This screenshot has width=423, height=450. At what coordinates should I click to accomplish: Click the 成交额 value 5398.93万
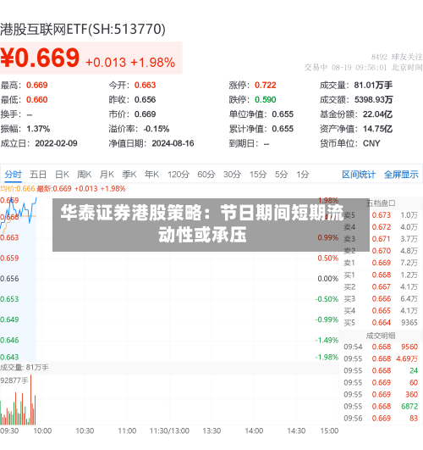(373, 100)
